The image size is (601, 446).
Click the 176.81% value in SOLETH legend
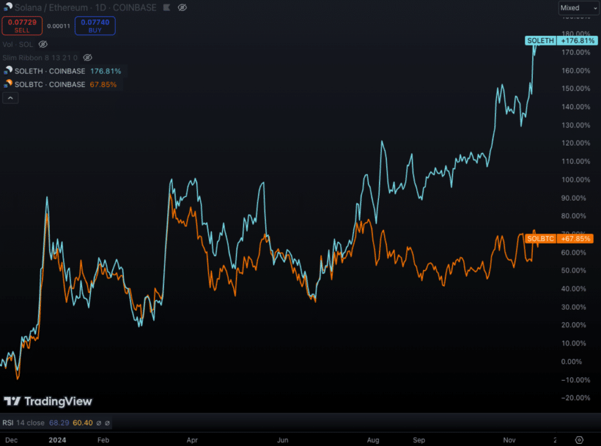(x=106, y=71)
